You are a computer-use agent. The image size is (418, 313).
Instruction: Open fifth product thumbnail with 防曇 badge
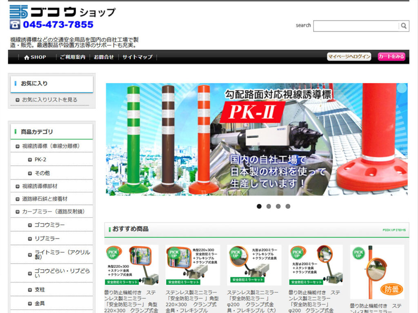point(377,272)
